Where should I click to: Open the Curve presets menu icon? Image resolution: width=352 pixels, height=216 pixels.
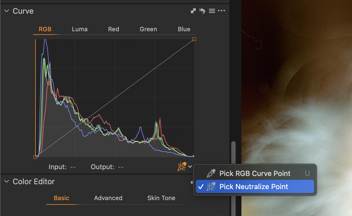pyautogui.click(x=212, y=11)
